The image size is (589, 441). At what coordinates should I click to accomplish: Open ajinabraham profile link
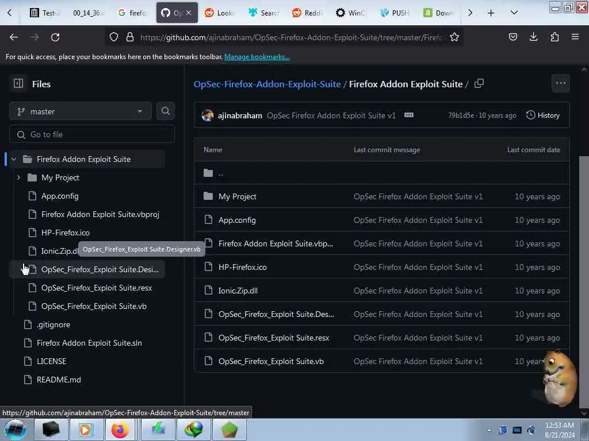pyautogui.click(x=240, y=115)
